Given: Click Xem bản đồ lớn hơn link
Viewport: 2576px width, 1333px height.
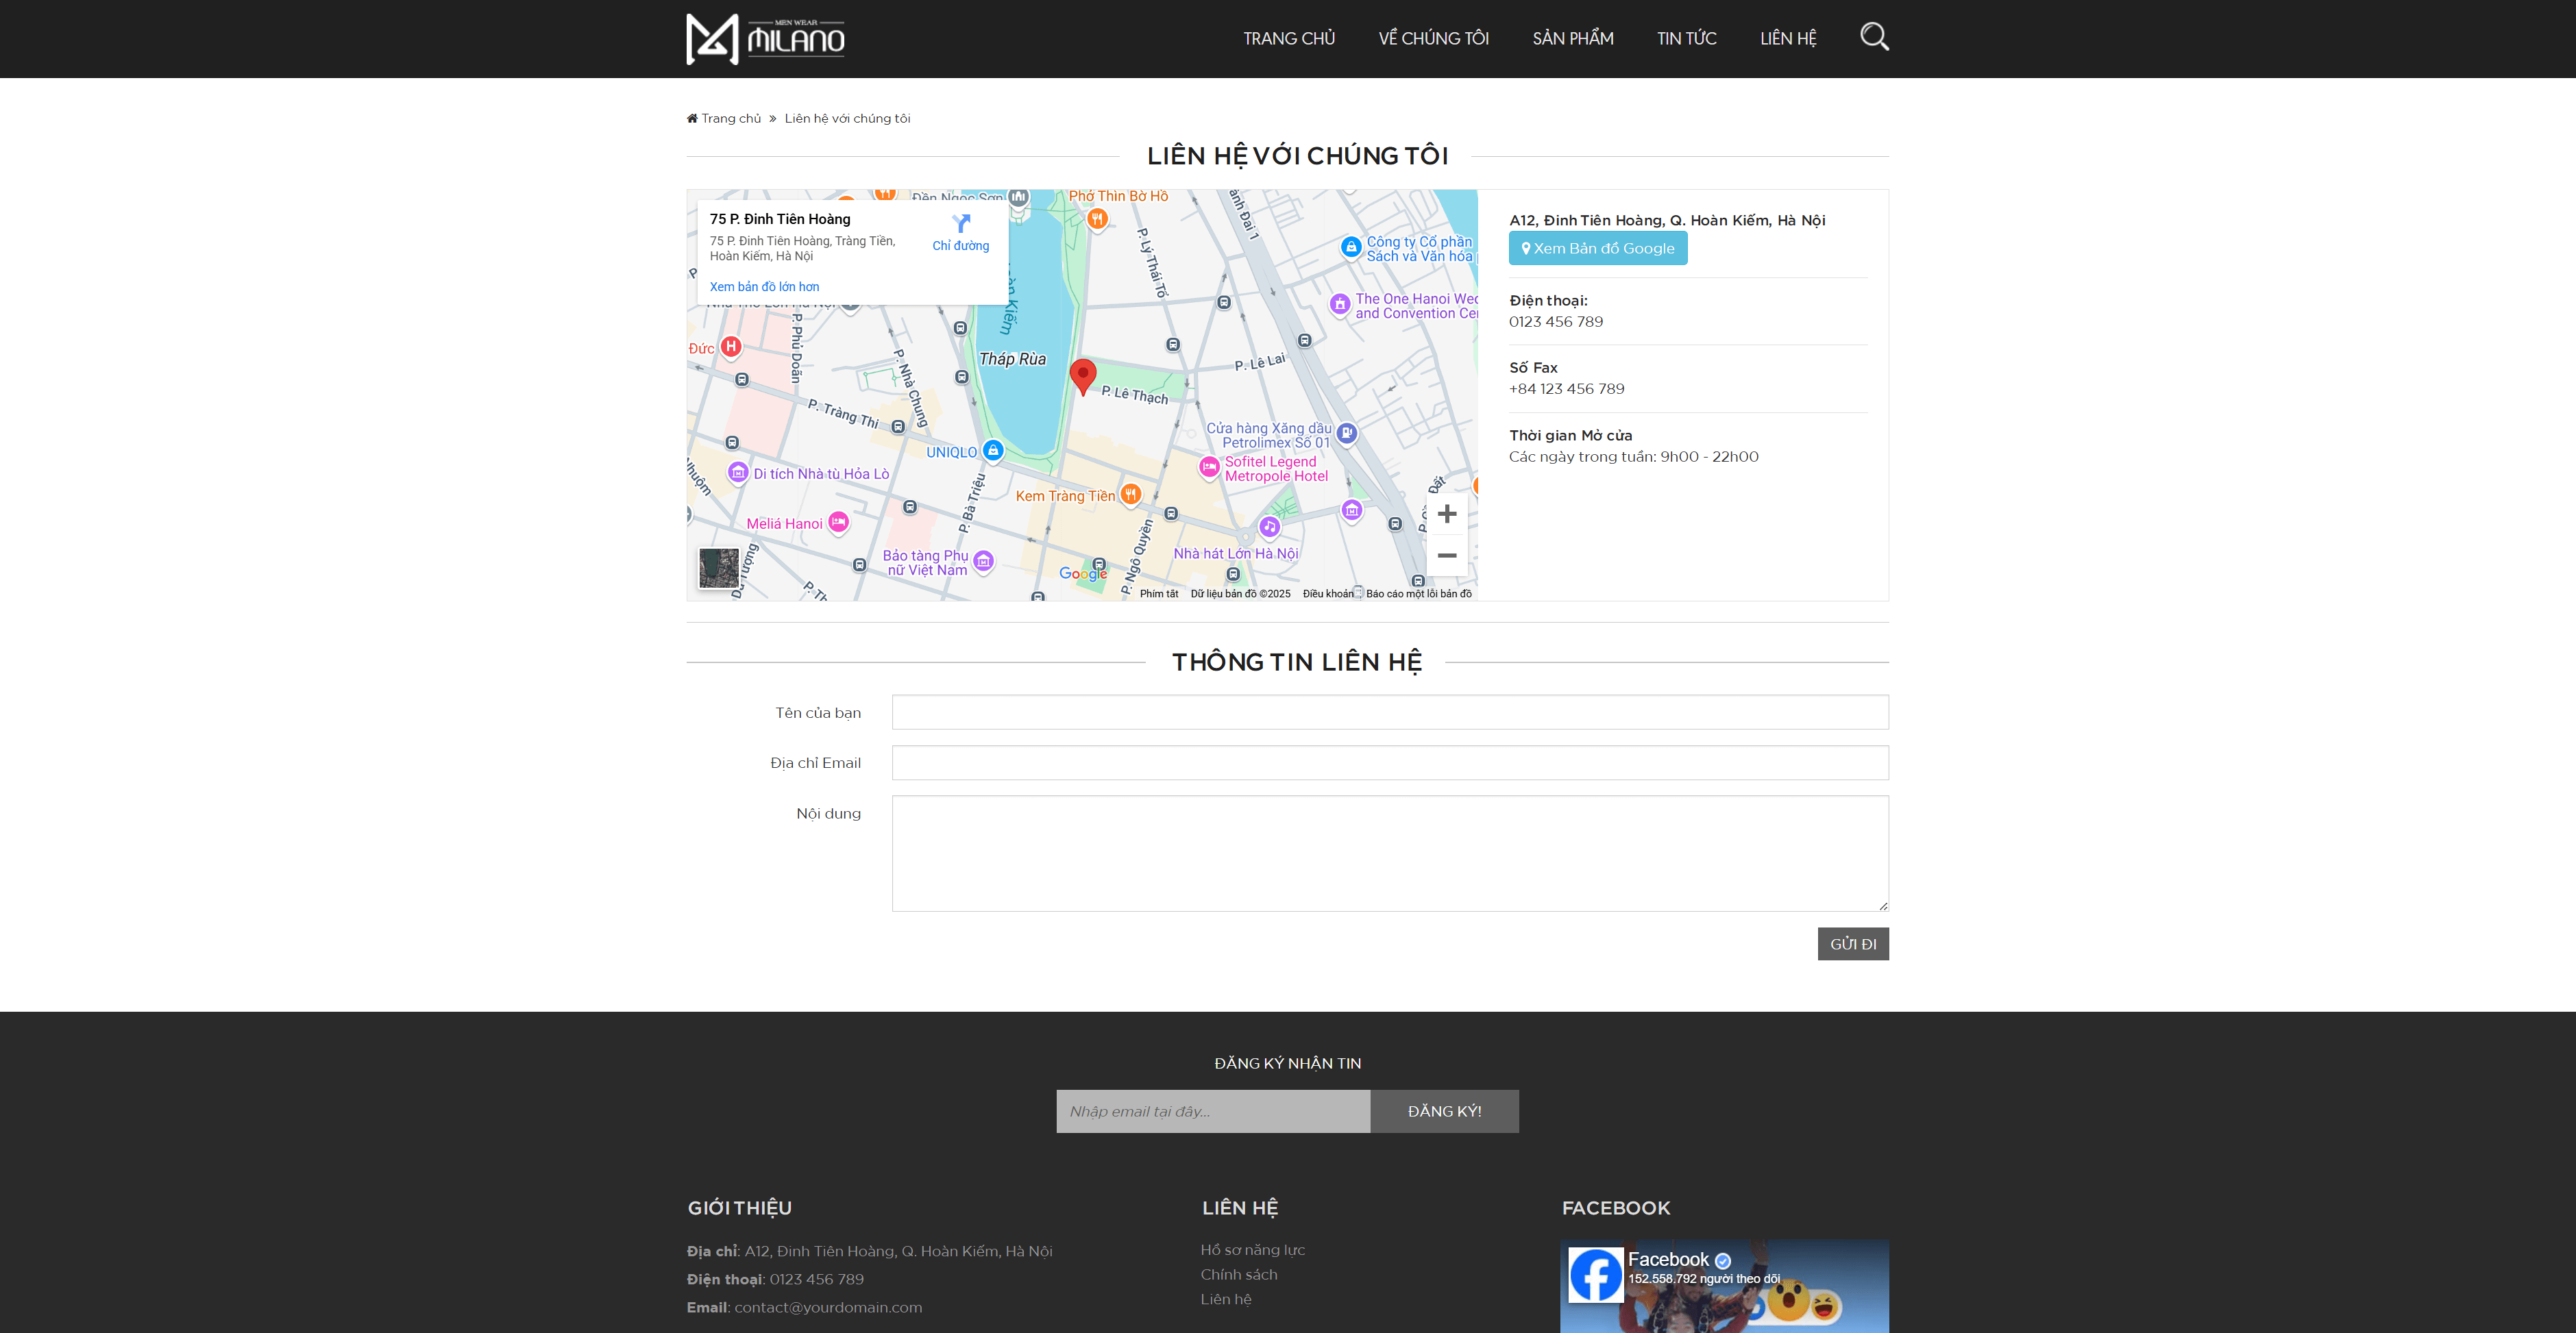Looking at the screenshot, I should point(764,287).
